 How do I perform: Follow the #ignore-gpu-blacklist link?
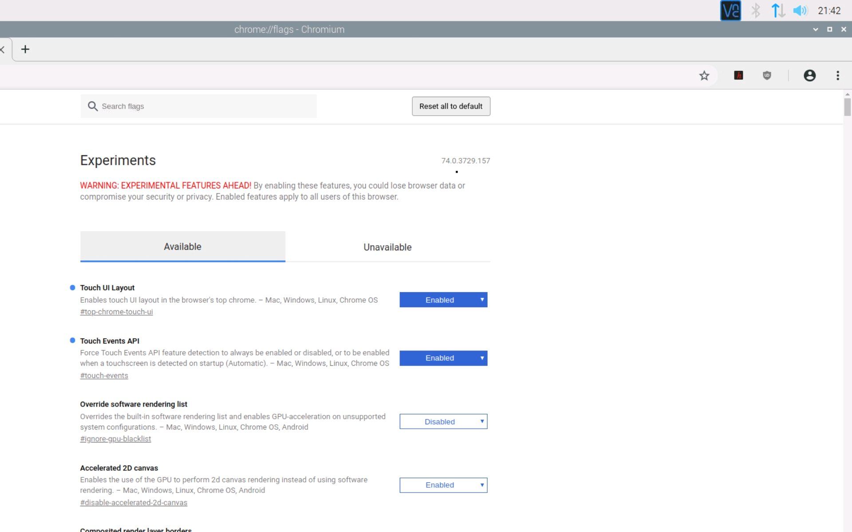[115, 439]
